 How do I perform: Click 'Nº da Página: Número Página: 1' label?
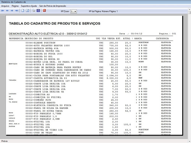(103, 11)
